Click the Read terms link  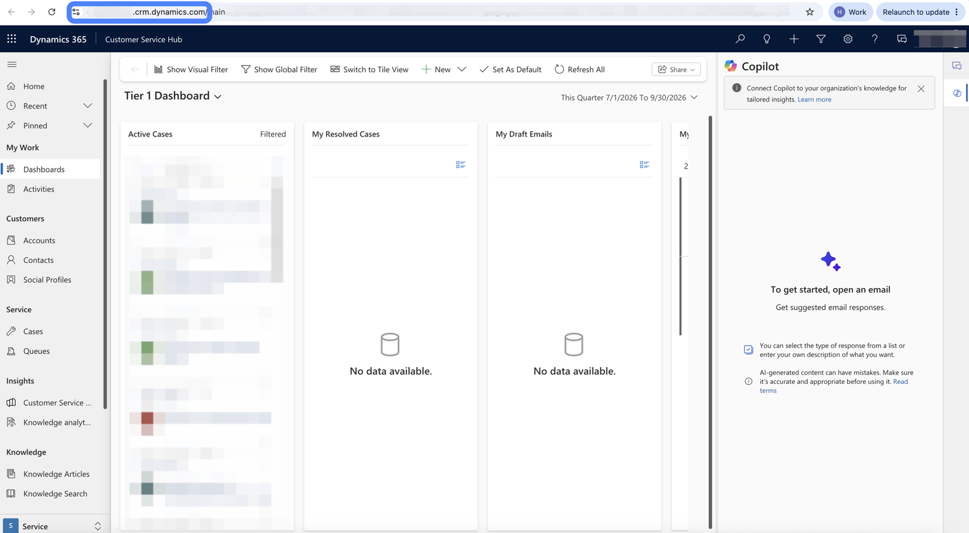(x=833, y=386)
